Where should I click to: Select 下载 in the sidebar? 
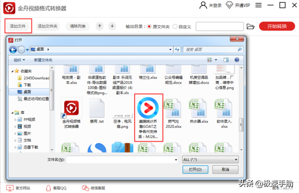[x=24, y=85]
